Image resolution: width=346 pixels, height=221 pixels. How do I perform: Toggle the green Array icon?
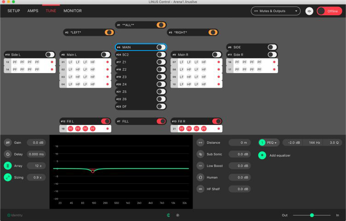(x=8, y=166)
